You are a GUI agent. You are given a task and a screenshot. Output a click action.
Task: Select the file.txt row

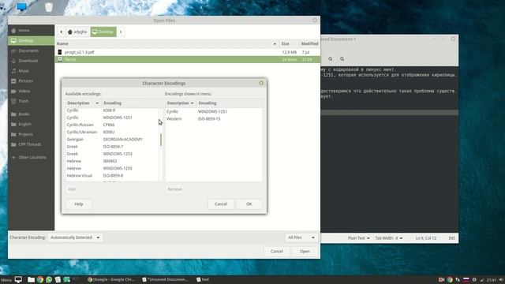coord(188,60)
